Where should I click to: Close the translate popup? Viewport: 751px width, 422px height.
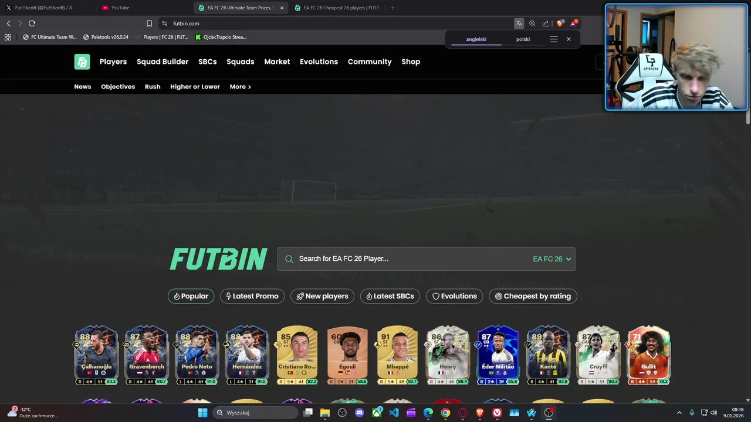pos(569,39)
